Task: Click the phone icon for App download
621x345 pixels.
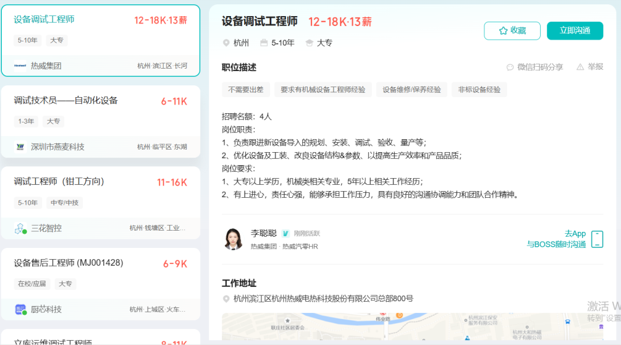Action: pyautogui.click(x=597, y=239)
